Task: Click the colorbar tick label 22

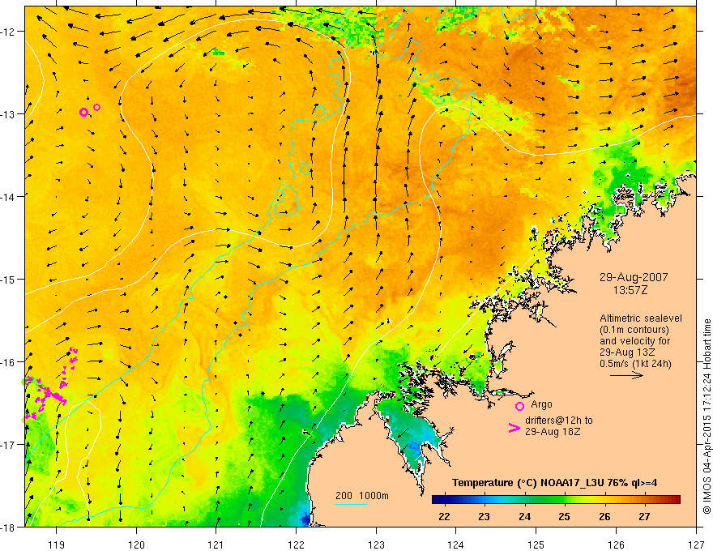Action: pyautogui.click(x=444, y=516)
